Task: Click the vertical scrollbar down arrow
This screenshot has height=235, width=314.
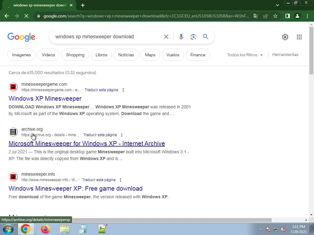Action: pos(311,215)
